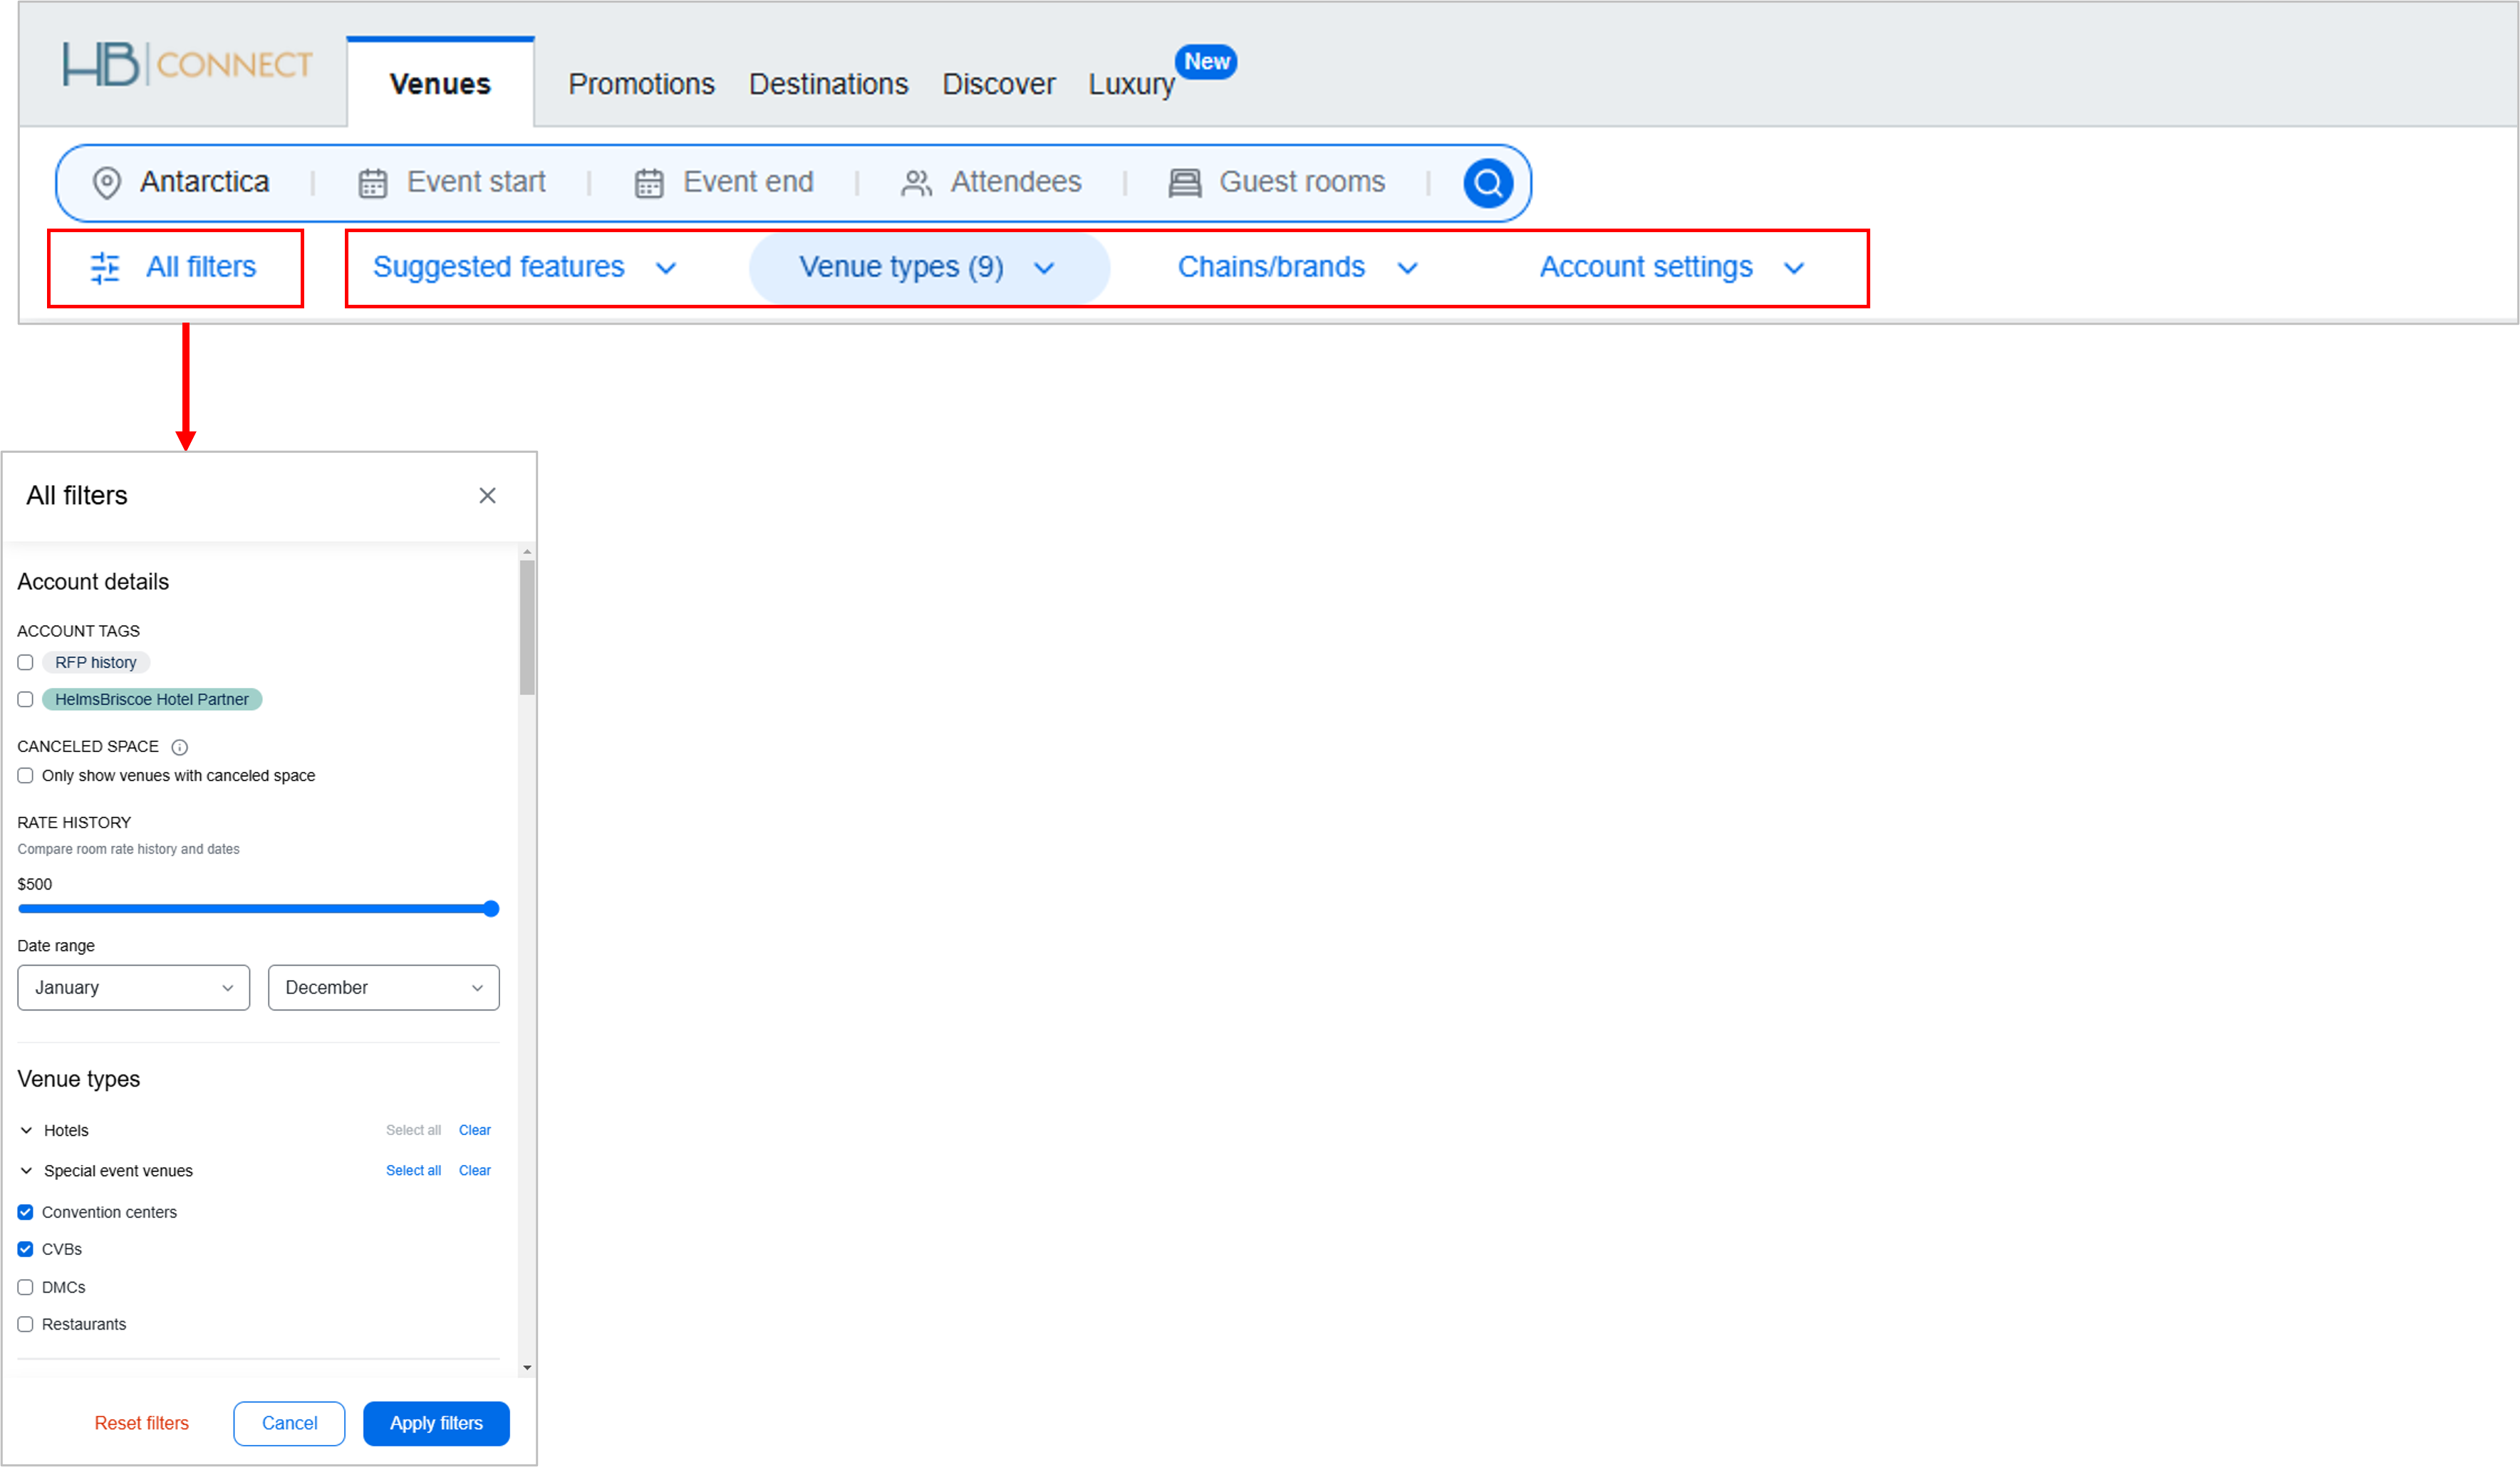The image size is (2520, 1467).
Task: Open the Venue types (9) dropdown
Action: [926, 267]
